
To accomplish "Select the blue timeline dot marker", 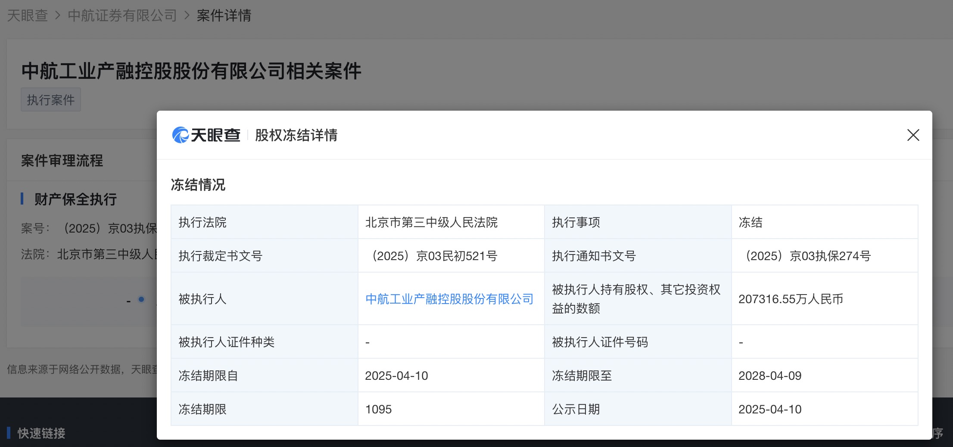I will (x=141, y=299).
